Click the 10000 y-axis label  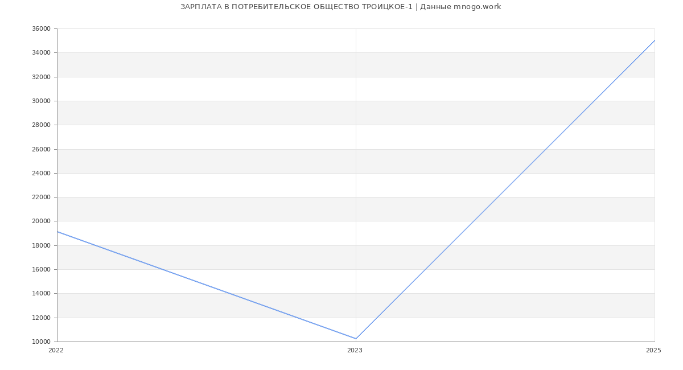(x=42, y=342)
